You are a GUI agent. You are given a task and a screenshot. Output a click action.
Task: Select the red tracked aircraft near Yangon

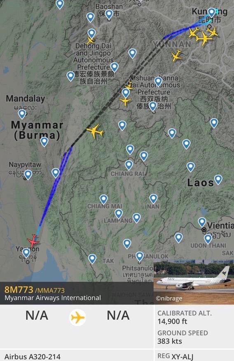click(33, 241)
